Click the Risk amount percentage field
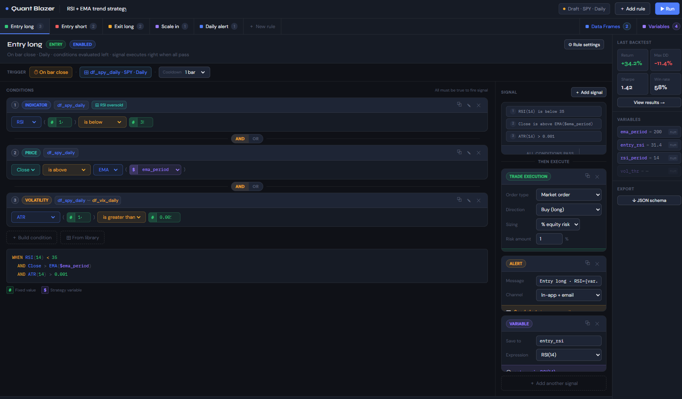Screen dimensions: 682x399 coord(549,238)
